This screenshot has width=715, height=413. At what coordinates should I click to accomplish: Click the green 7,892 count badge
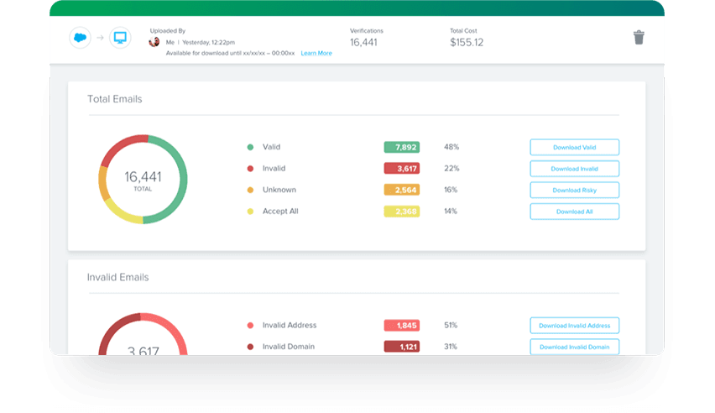click(x=402, y=147)
